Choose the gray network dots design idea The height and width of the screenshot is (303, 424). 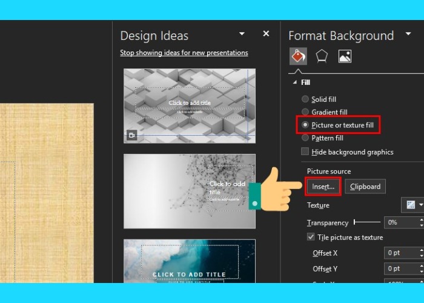click(189, 191)
